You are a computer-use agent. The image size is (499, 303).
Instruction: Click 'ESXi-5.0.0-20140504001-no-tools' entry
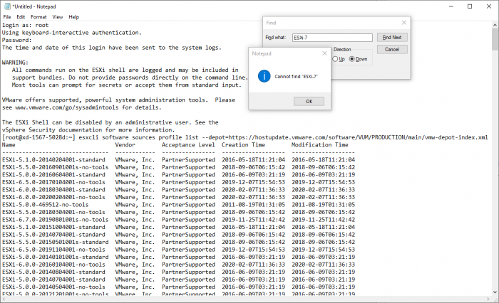[53, 287]
